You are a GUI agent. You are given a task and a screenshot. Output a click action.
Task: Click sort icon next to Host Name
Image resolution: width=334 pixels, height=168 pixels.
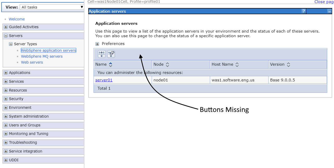[237, 64]
